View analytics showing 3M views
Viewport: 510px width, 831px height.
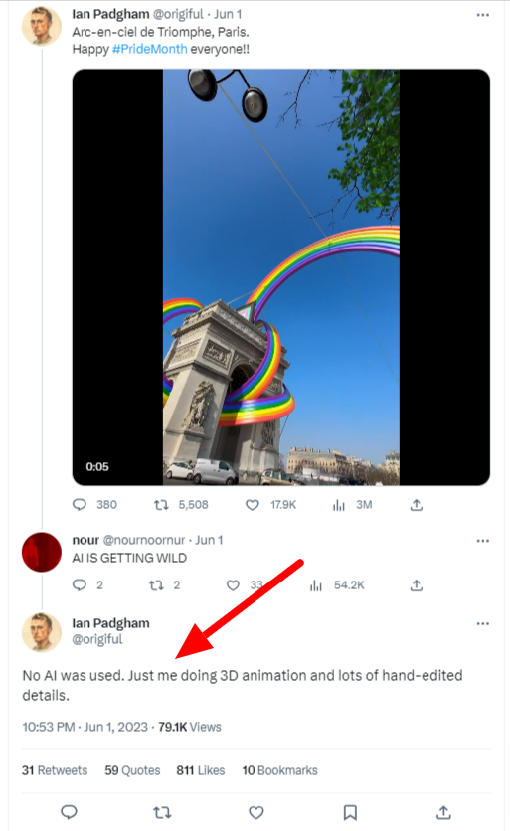click(x=339, y=505)
